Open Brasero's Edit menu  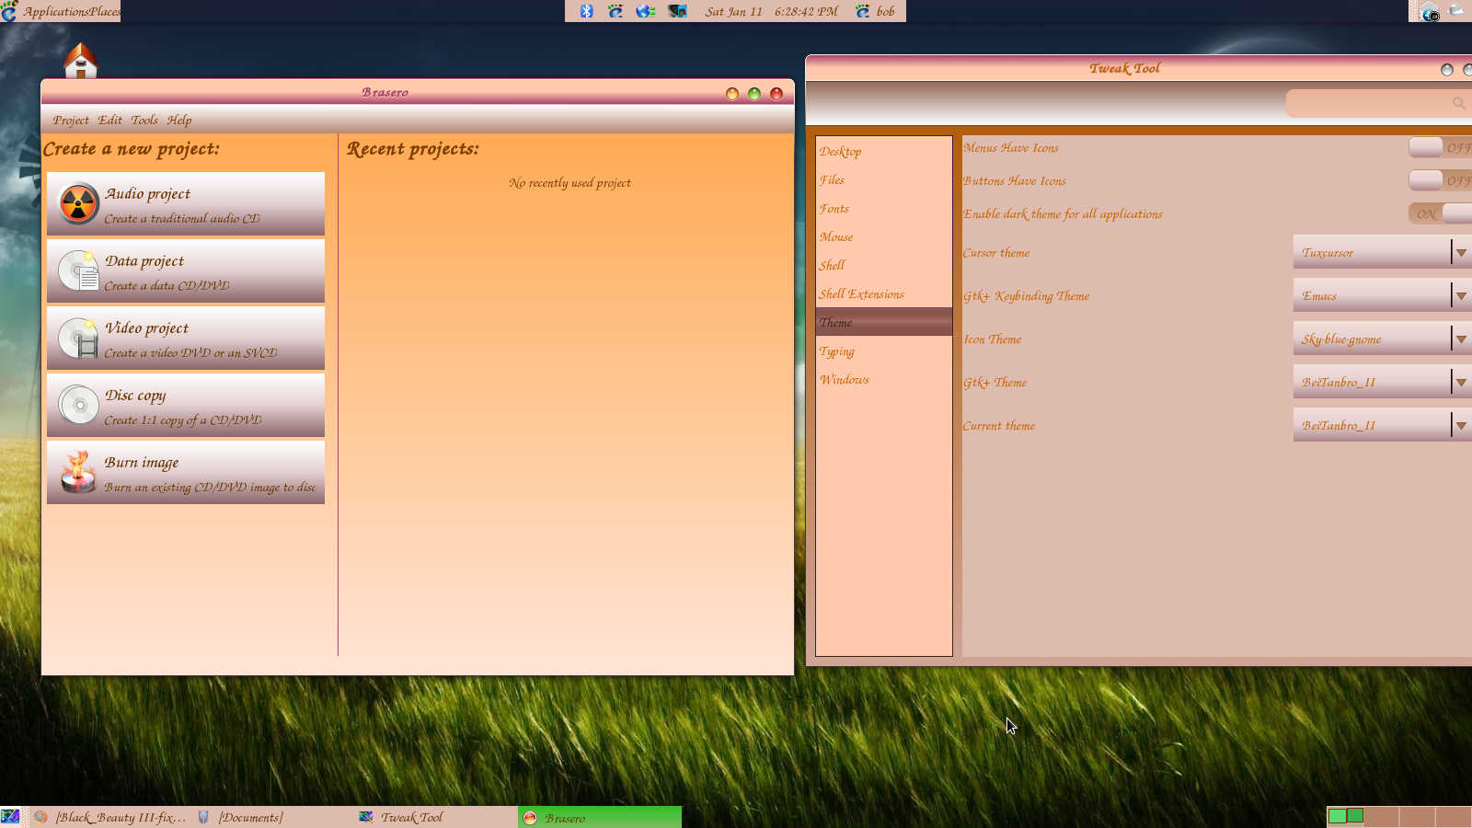110,120
